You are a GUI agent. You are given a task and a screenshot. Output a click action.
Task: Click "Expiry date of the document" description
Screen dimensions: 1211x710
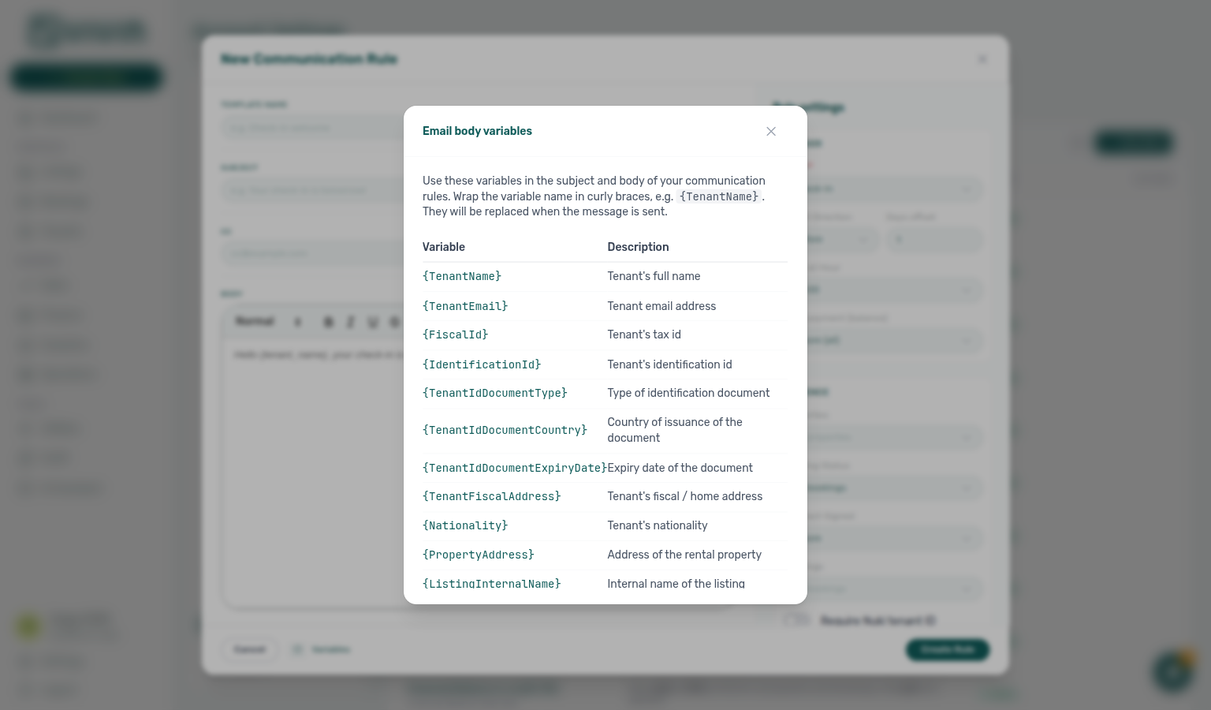[680, 468]
